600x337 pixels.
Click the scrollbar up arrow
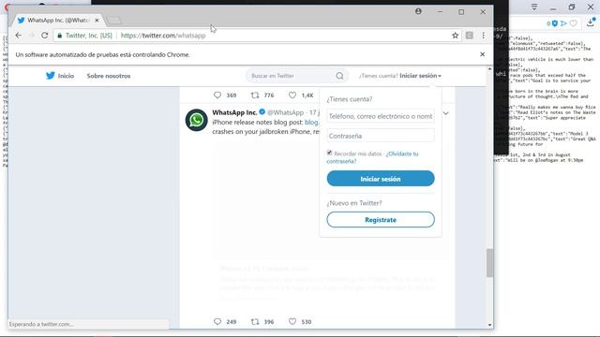489,69
